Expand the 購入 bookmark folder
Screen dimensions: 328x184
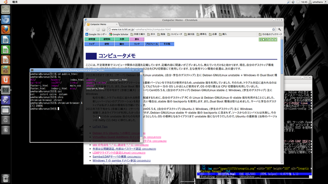coord(223,34)
